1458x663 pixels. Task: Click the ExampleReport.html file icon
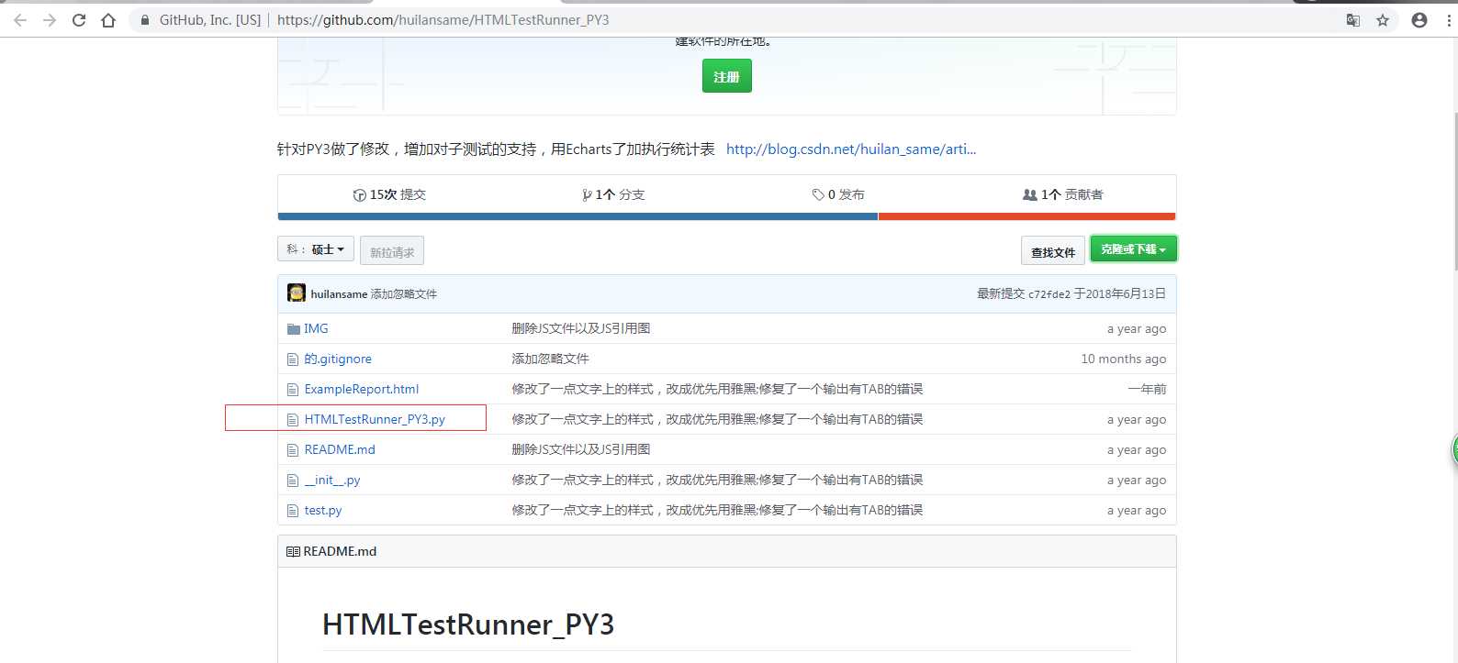pyautogui.click(x=293, y=390)
